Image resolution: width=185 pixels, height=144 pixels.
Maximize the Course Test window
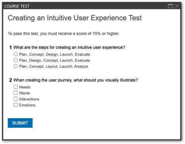(x=170, y=6)
